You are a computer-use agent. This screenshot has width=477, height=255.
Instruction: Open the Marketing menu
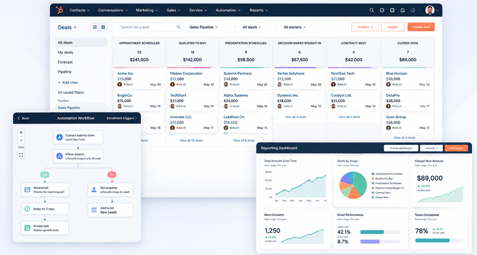(x=147, y=10)
